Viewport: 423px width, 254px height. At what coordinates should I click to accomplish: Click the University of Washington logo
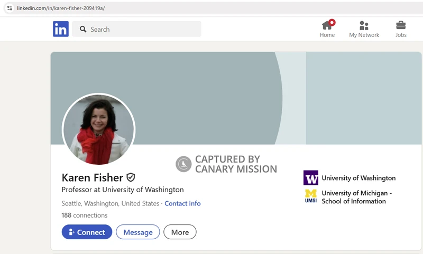[311, 177]
